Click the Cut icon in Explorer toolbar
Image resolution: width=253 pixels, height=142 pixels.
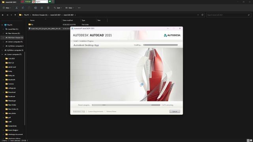pos(17,8)
